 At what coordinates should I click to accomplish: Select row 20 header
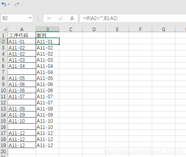coord(4,151)
